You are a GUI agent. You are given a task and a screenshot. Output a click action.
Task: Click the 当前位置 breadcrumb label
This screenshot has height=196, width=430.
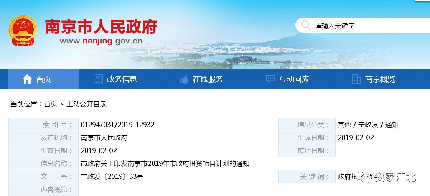pos(26,104)
